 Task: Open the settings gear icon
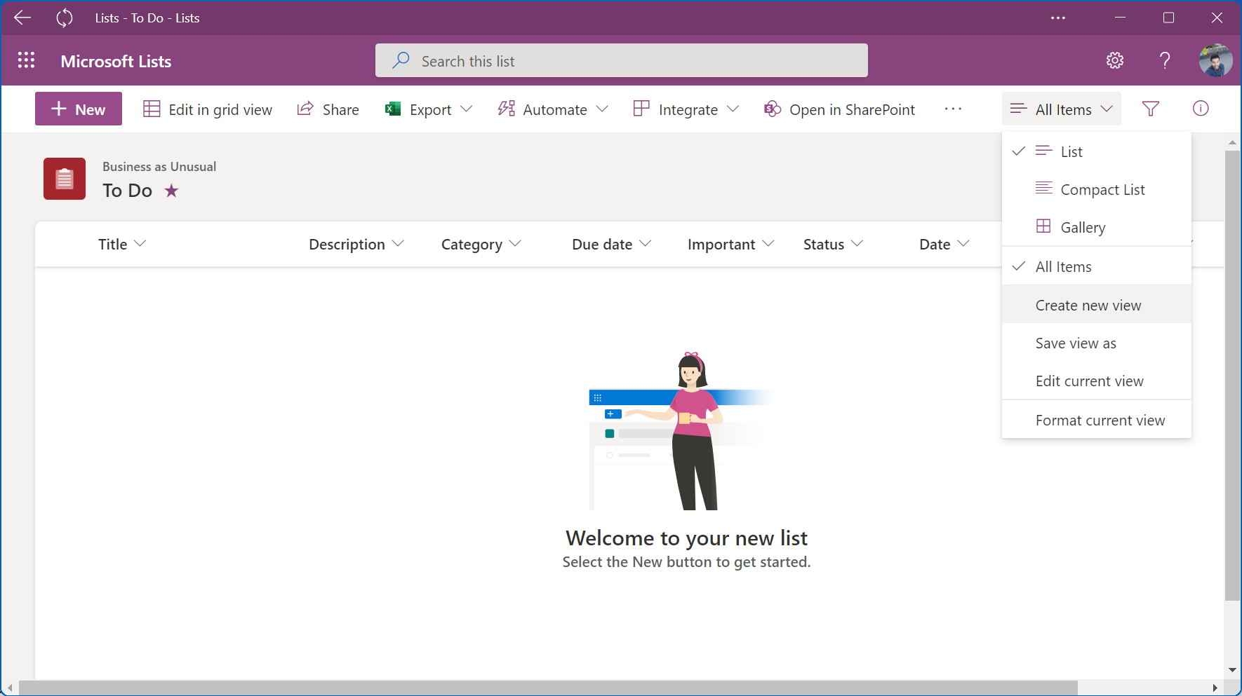pyautogui.click(x=1114, y=61)
